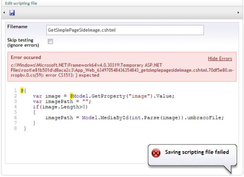Click the opening brace on line 5
This screenshot has width=244, height=177.
tap(34, 112)
